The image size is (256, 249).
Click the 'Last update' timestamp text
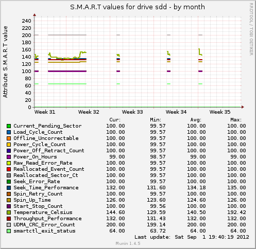point(192,237)
